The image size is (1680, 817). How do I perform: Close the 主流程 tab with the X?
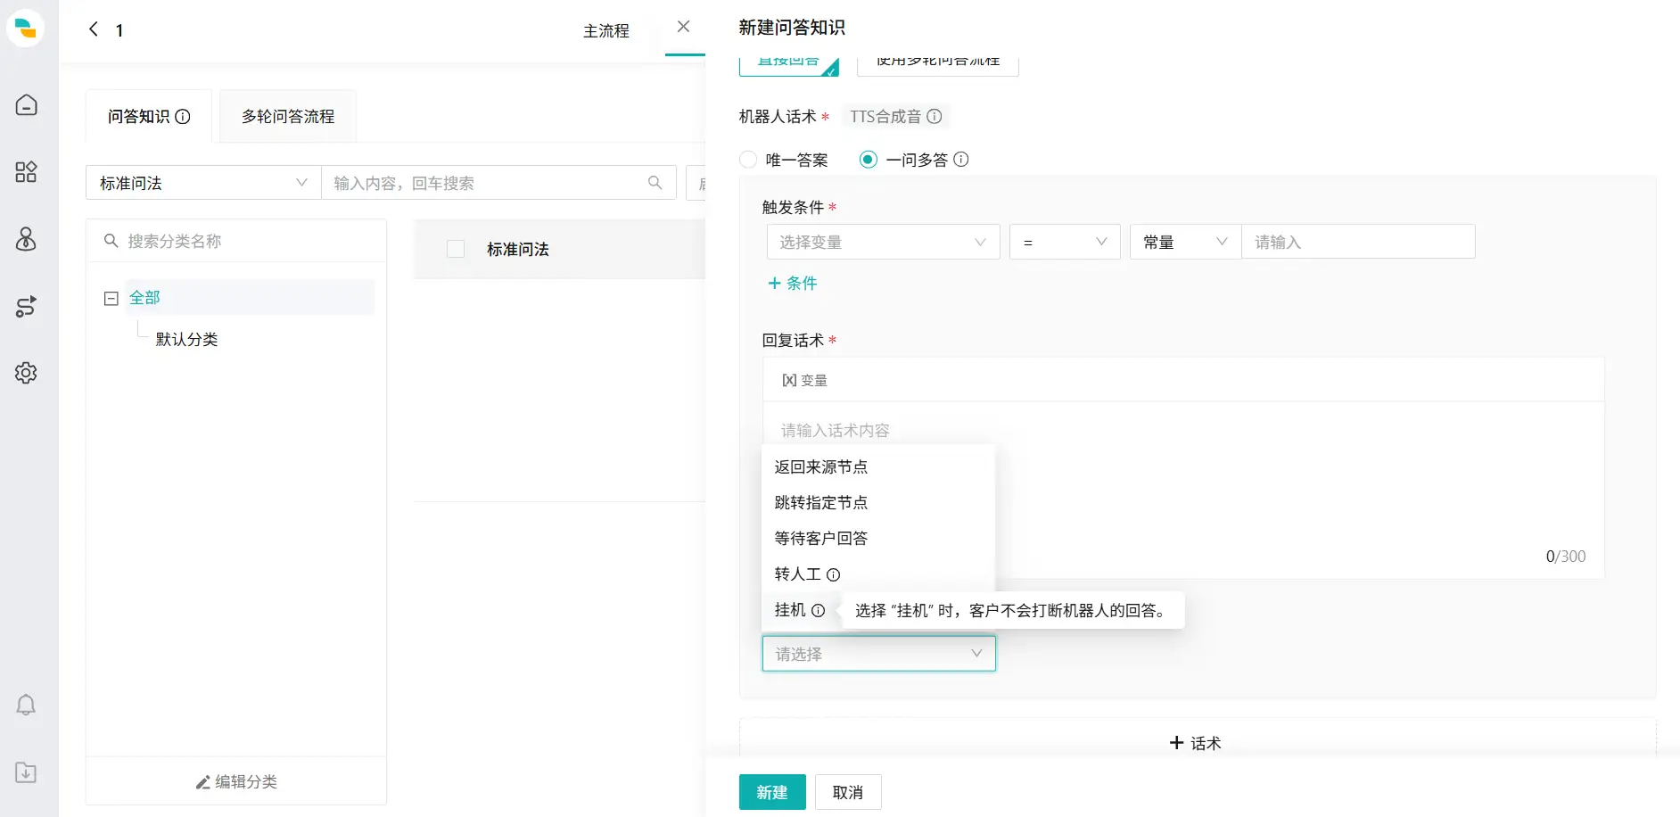click(x=683, y=27)
